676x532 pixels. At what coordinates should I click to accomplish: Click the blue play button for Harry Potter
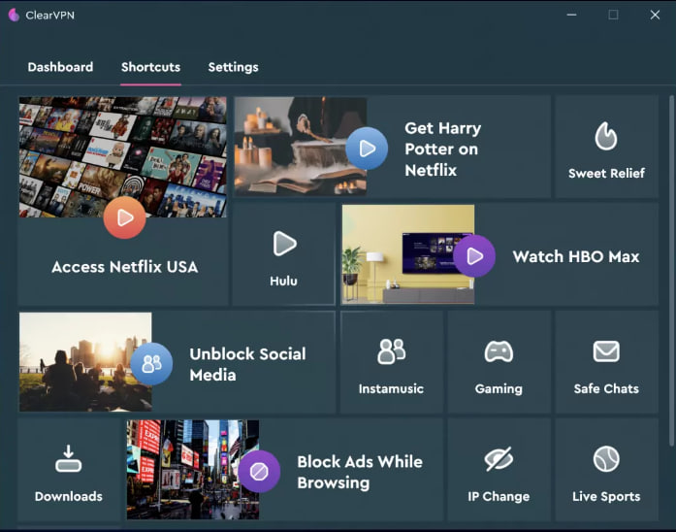coord(367,149)
